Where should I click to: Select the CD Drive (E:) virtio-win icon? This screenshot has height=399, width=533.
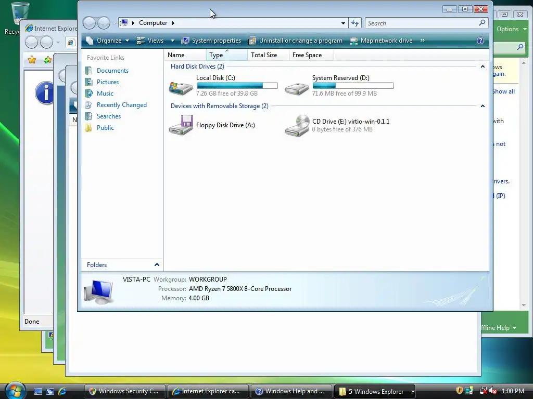tap(297, 126)
